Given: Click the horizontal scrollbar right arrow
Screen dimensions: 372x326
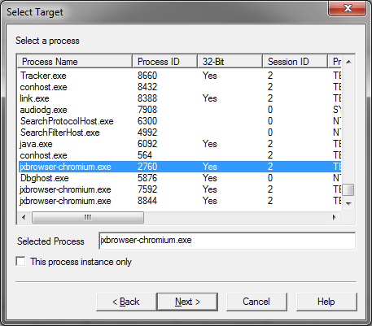Looking at the screenshot, I should coord(335,217).
